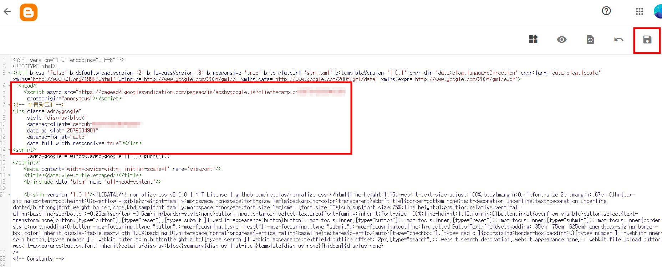Image resolution: width=662 pixels, height=267 pixels.
Task: Click the style="display:block" line
Action: click(x=57, y=118)
